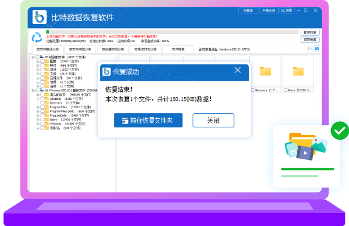Click the blue recycle arrows scan icon
Viewport: 349px width, 226px height.
37,37
